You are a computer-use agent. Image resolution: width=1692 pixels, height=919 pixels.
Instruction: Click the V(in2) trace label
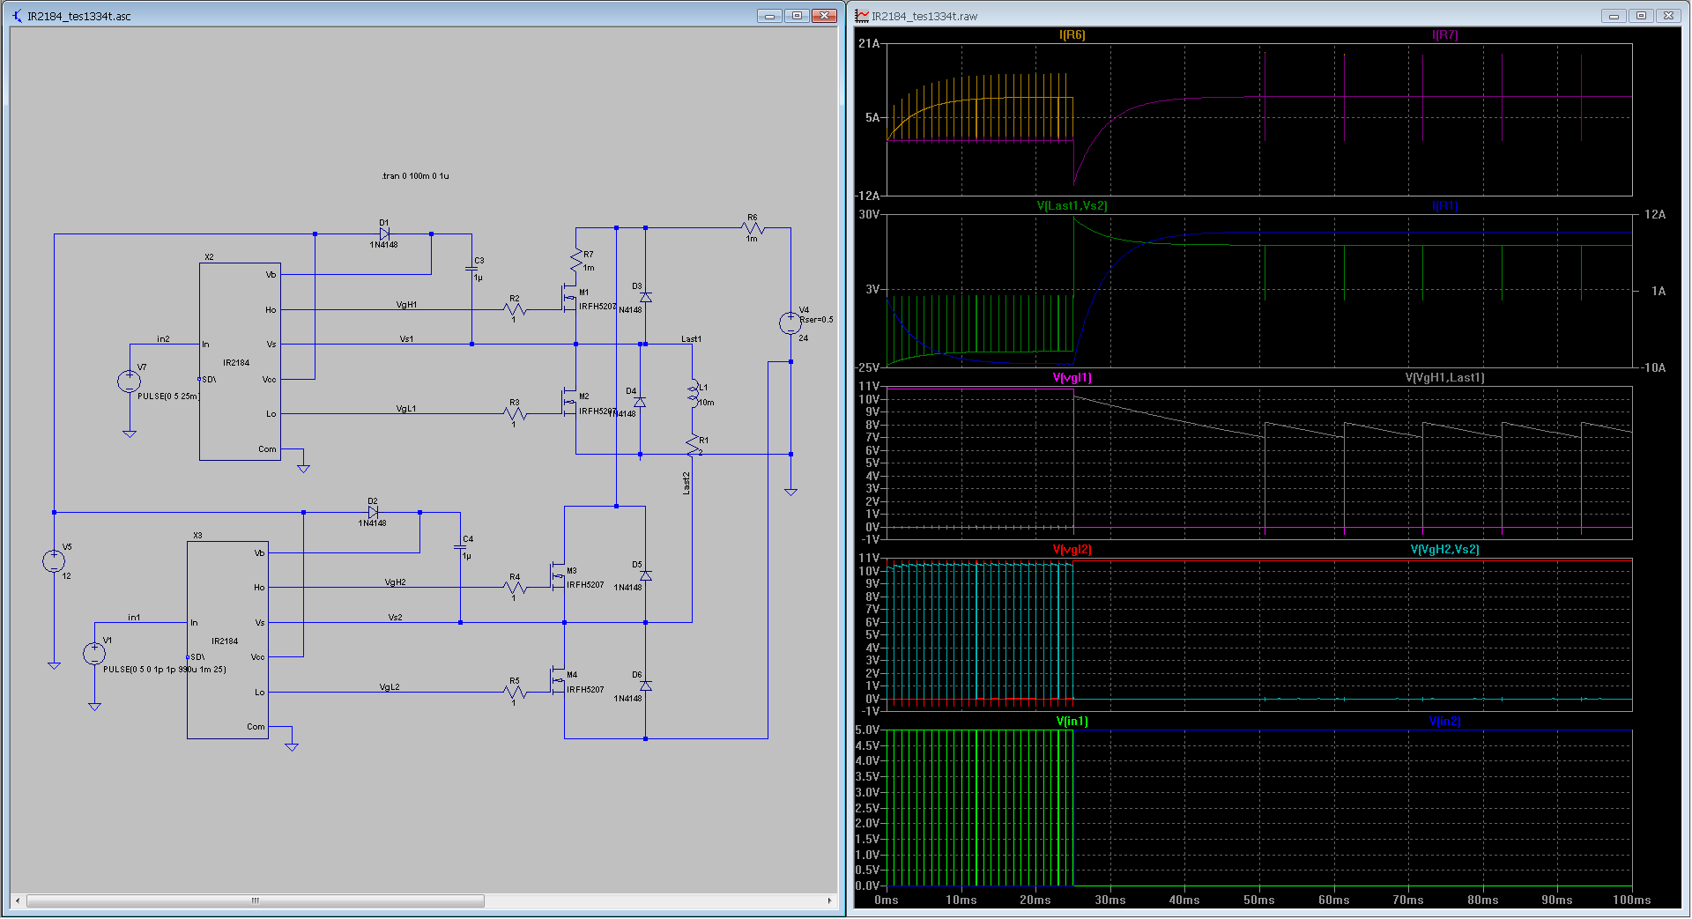[1444, 722]
